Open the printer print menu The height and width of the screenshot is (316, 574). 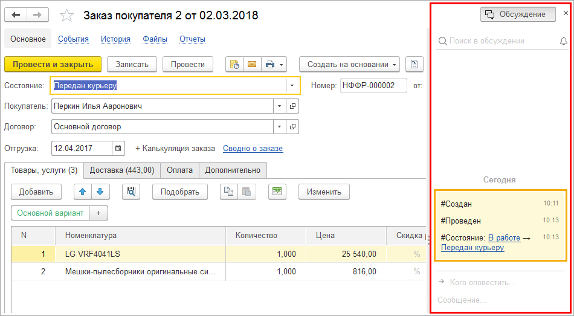(274, 64)
